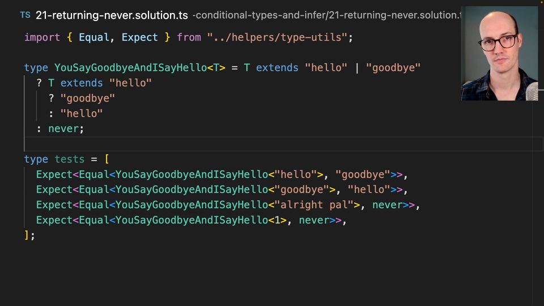Screen dimensions: 544x306
Task: Click the opening square bracket after tests
Action: (107, 159)
